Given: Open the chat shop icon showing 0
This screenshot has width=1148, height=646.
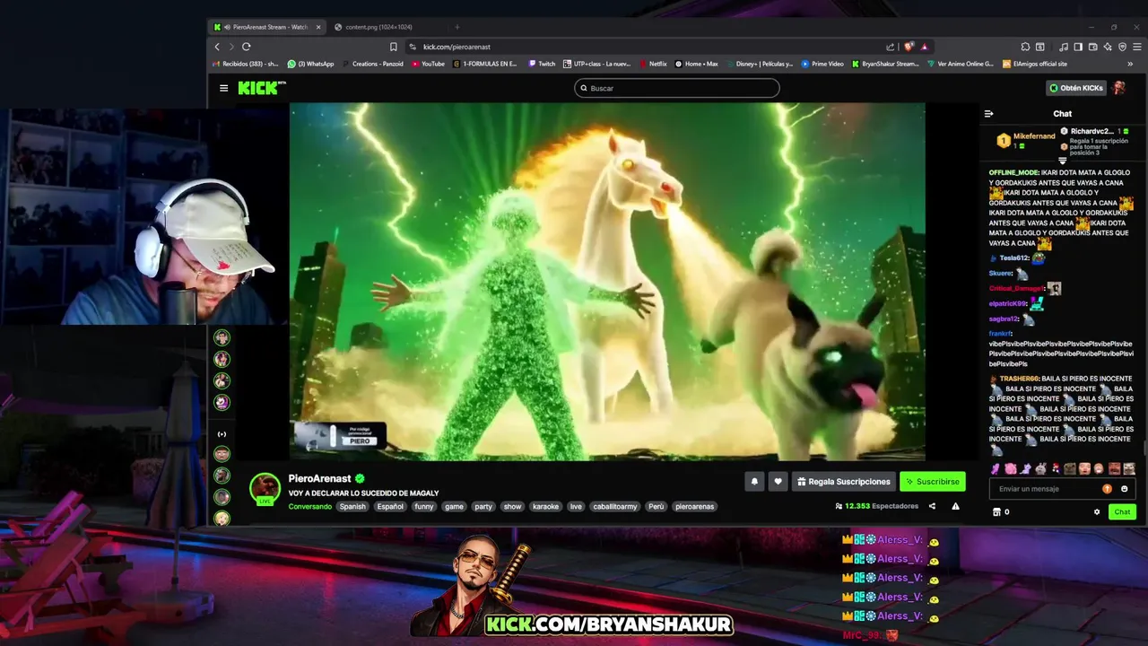Looking at the screenshot, I should 1001,512.
